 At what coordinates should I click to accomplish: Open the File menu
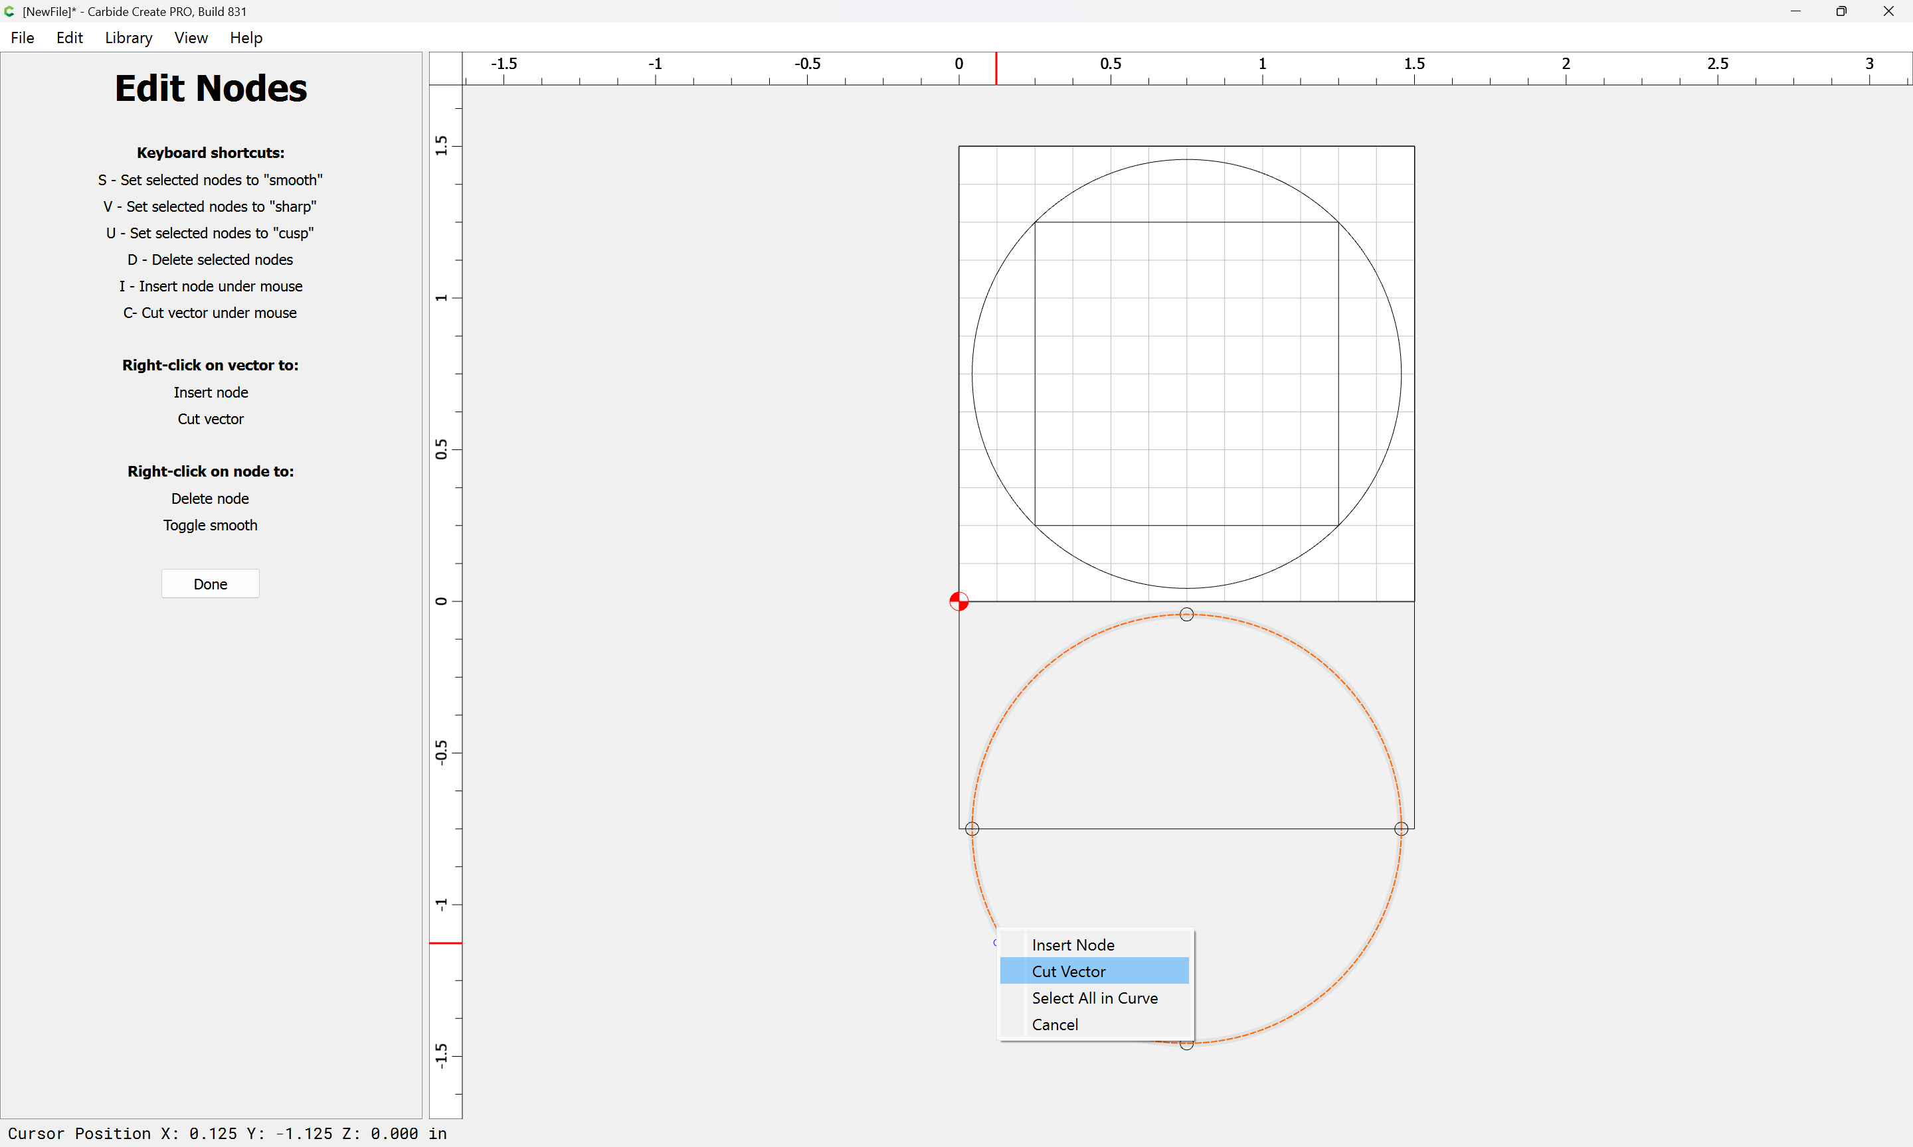point(23,37)
